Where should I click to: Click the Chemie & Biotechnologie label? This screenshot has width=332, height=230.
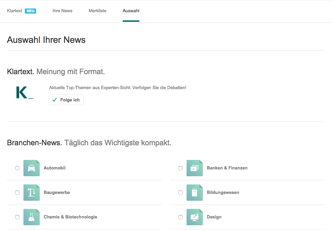click(70, 217)
